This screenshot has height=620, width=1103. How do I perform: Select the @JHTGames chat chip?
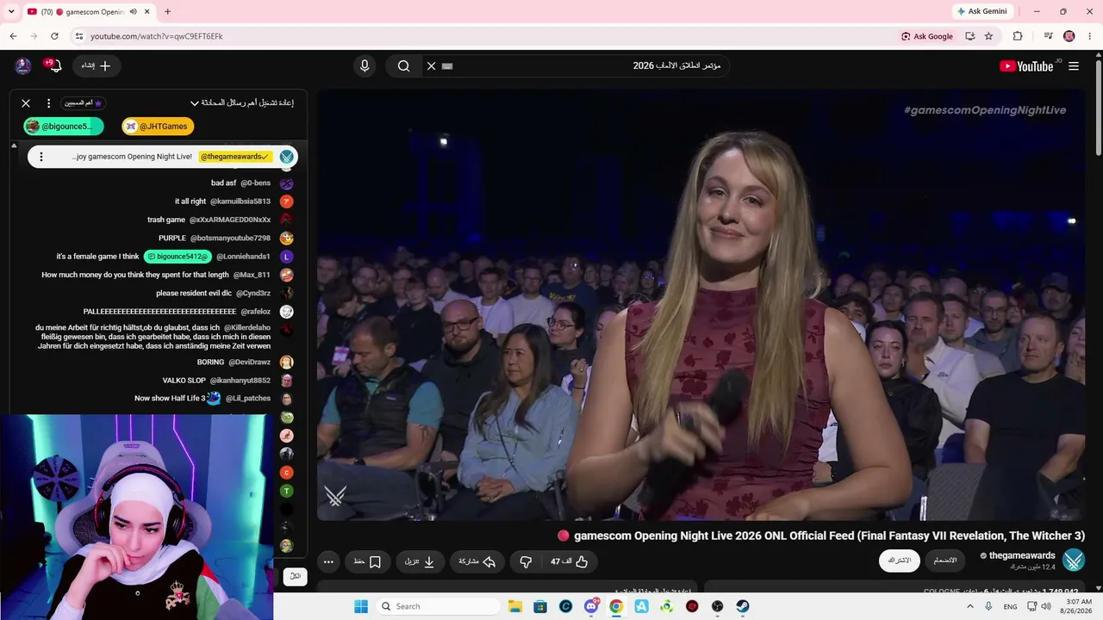(158, 127)
